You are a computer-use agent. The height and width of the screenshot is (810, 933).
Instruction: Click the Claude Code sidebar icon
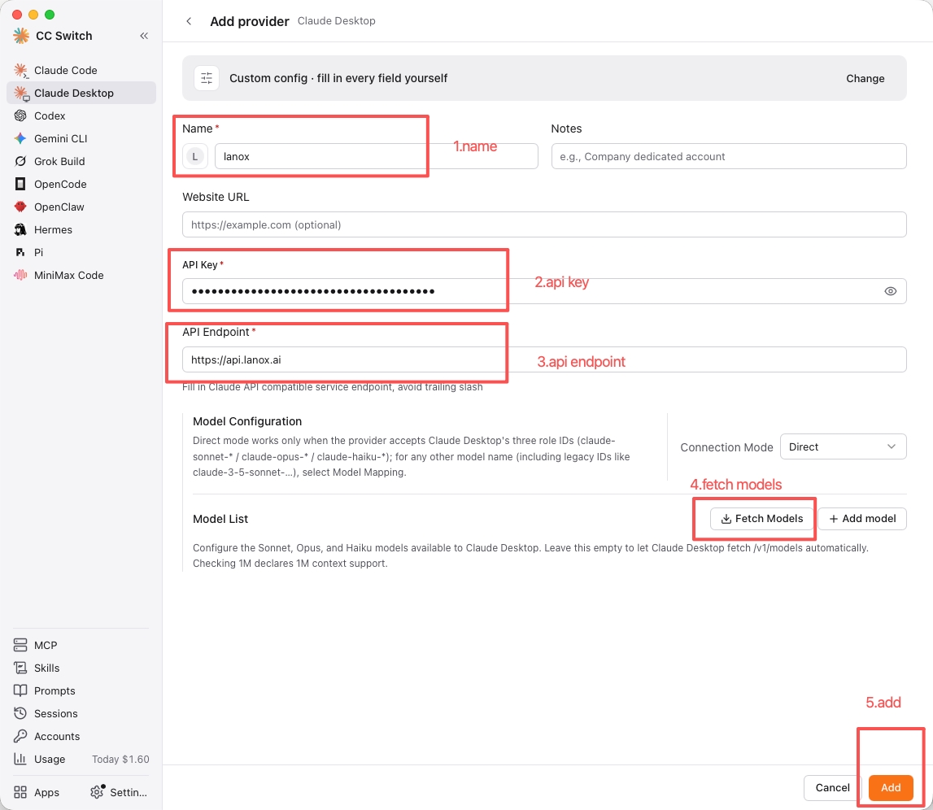tap(21, 70)
